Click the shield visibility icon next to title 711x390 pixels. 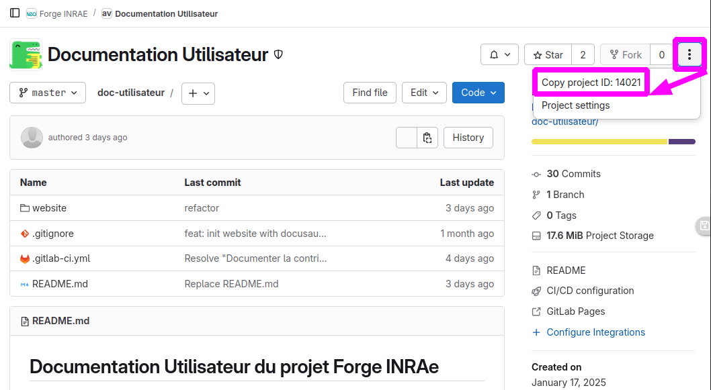coord(278,55)
